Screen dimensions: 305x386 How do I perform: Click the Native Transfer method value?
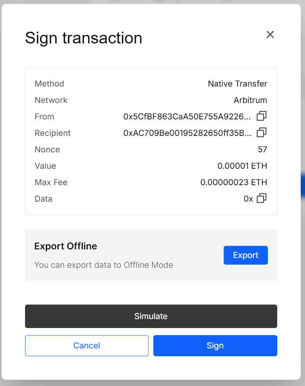pos(237,83)
